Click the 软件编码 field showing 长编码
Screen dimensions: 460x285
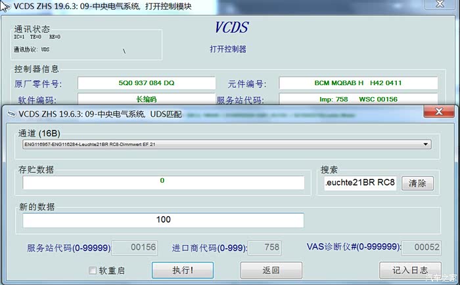tap(147, 100)
